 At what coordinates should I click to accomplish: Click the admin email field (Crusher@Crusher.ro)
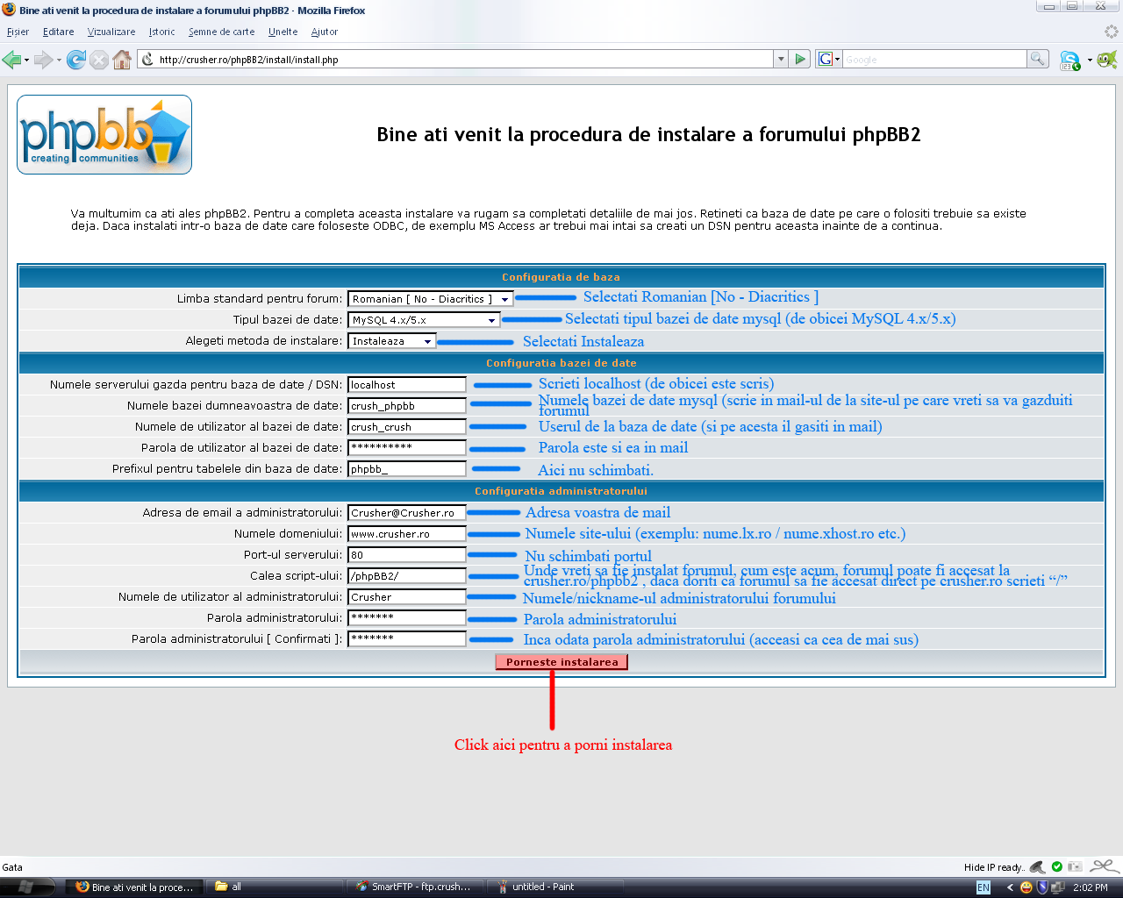[x=407, y=512]
